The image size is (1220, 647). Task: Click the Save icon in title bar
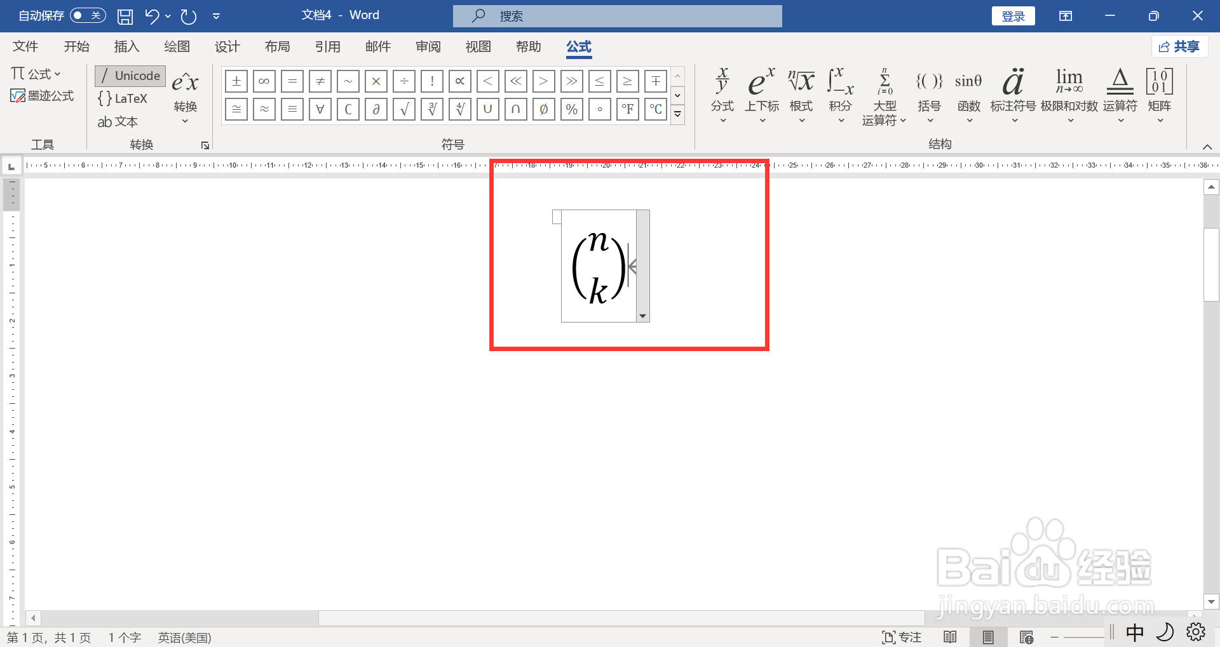[x=125, y=16]
